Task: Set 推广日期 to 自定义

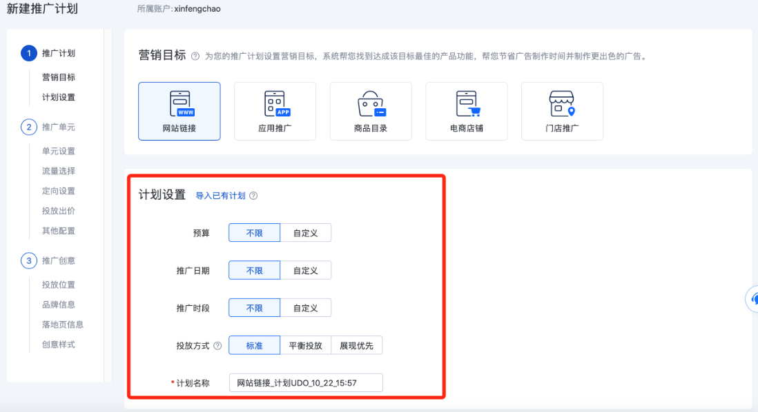Action: point(306,271)
